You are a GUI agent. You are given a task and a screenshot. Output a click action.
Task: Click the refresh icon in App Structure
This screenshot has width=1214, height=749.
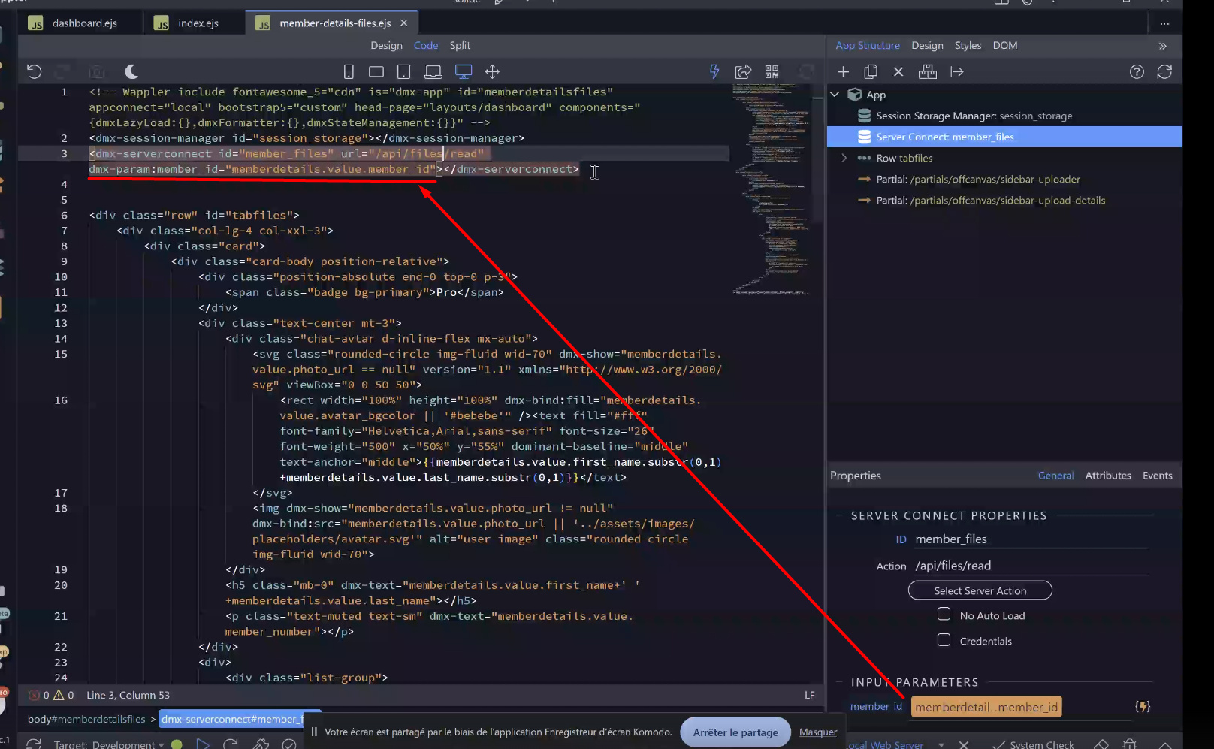point(1164,71)
